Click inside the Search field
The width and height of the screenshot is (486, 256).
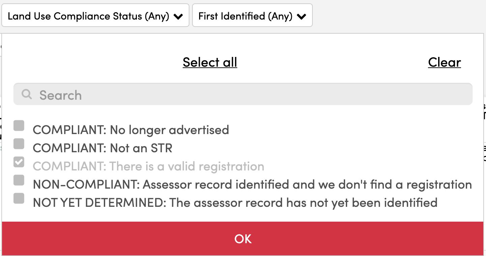(135, 95)
